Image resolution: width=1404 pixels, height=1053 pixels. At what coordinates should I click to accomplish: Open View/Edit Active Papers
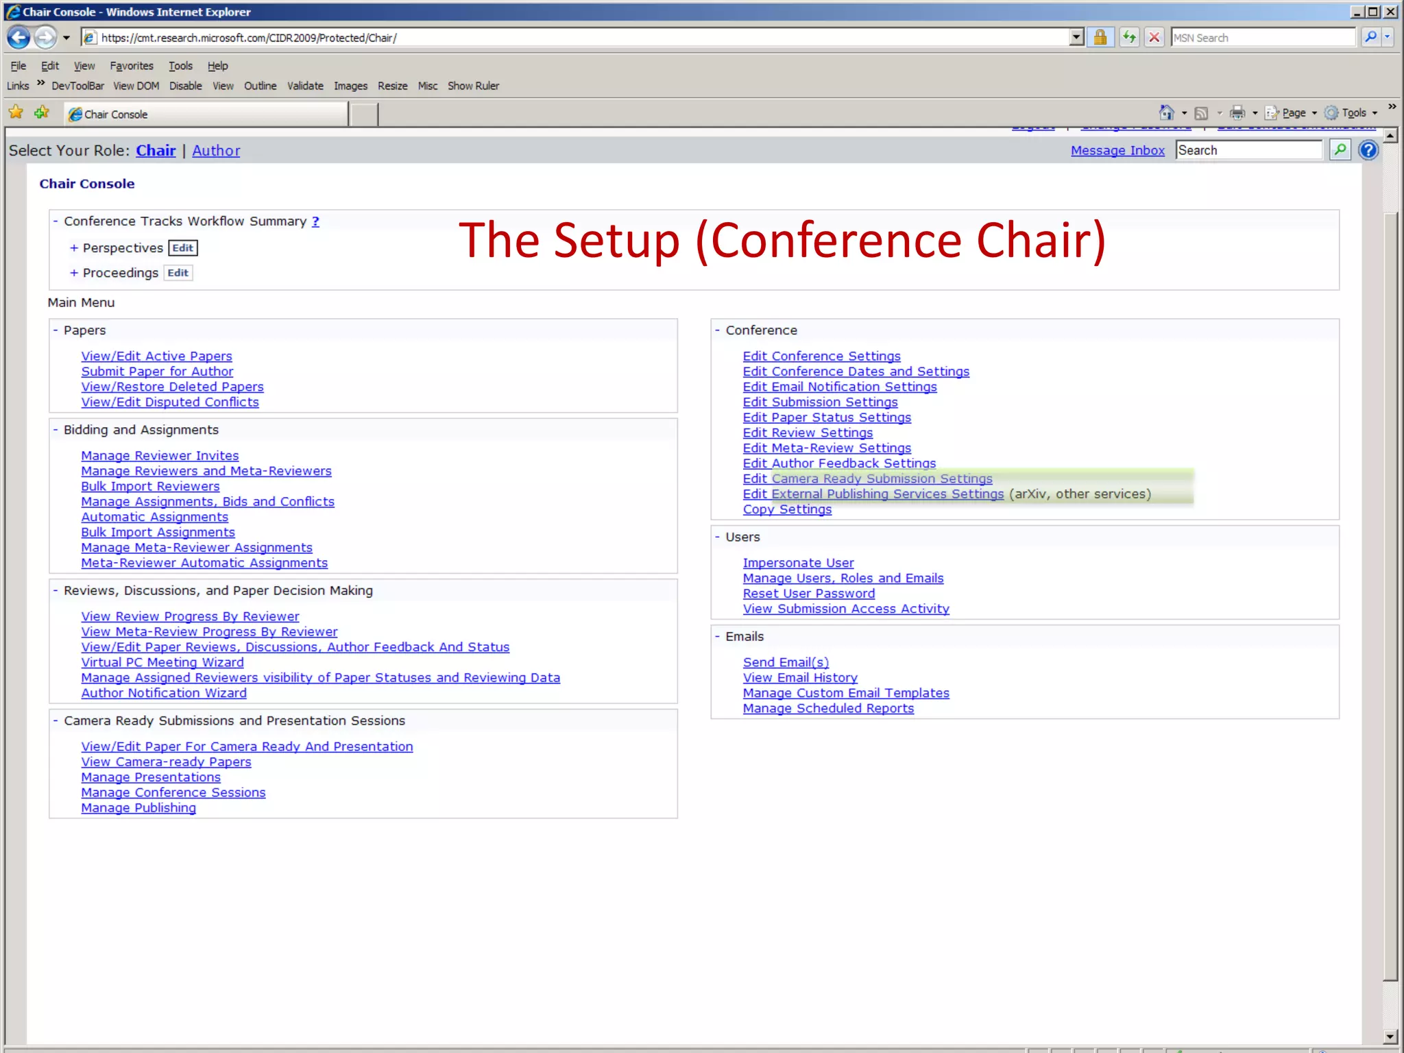coord(156,356)
